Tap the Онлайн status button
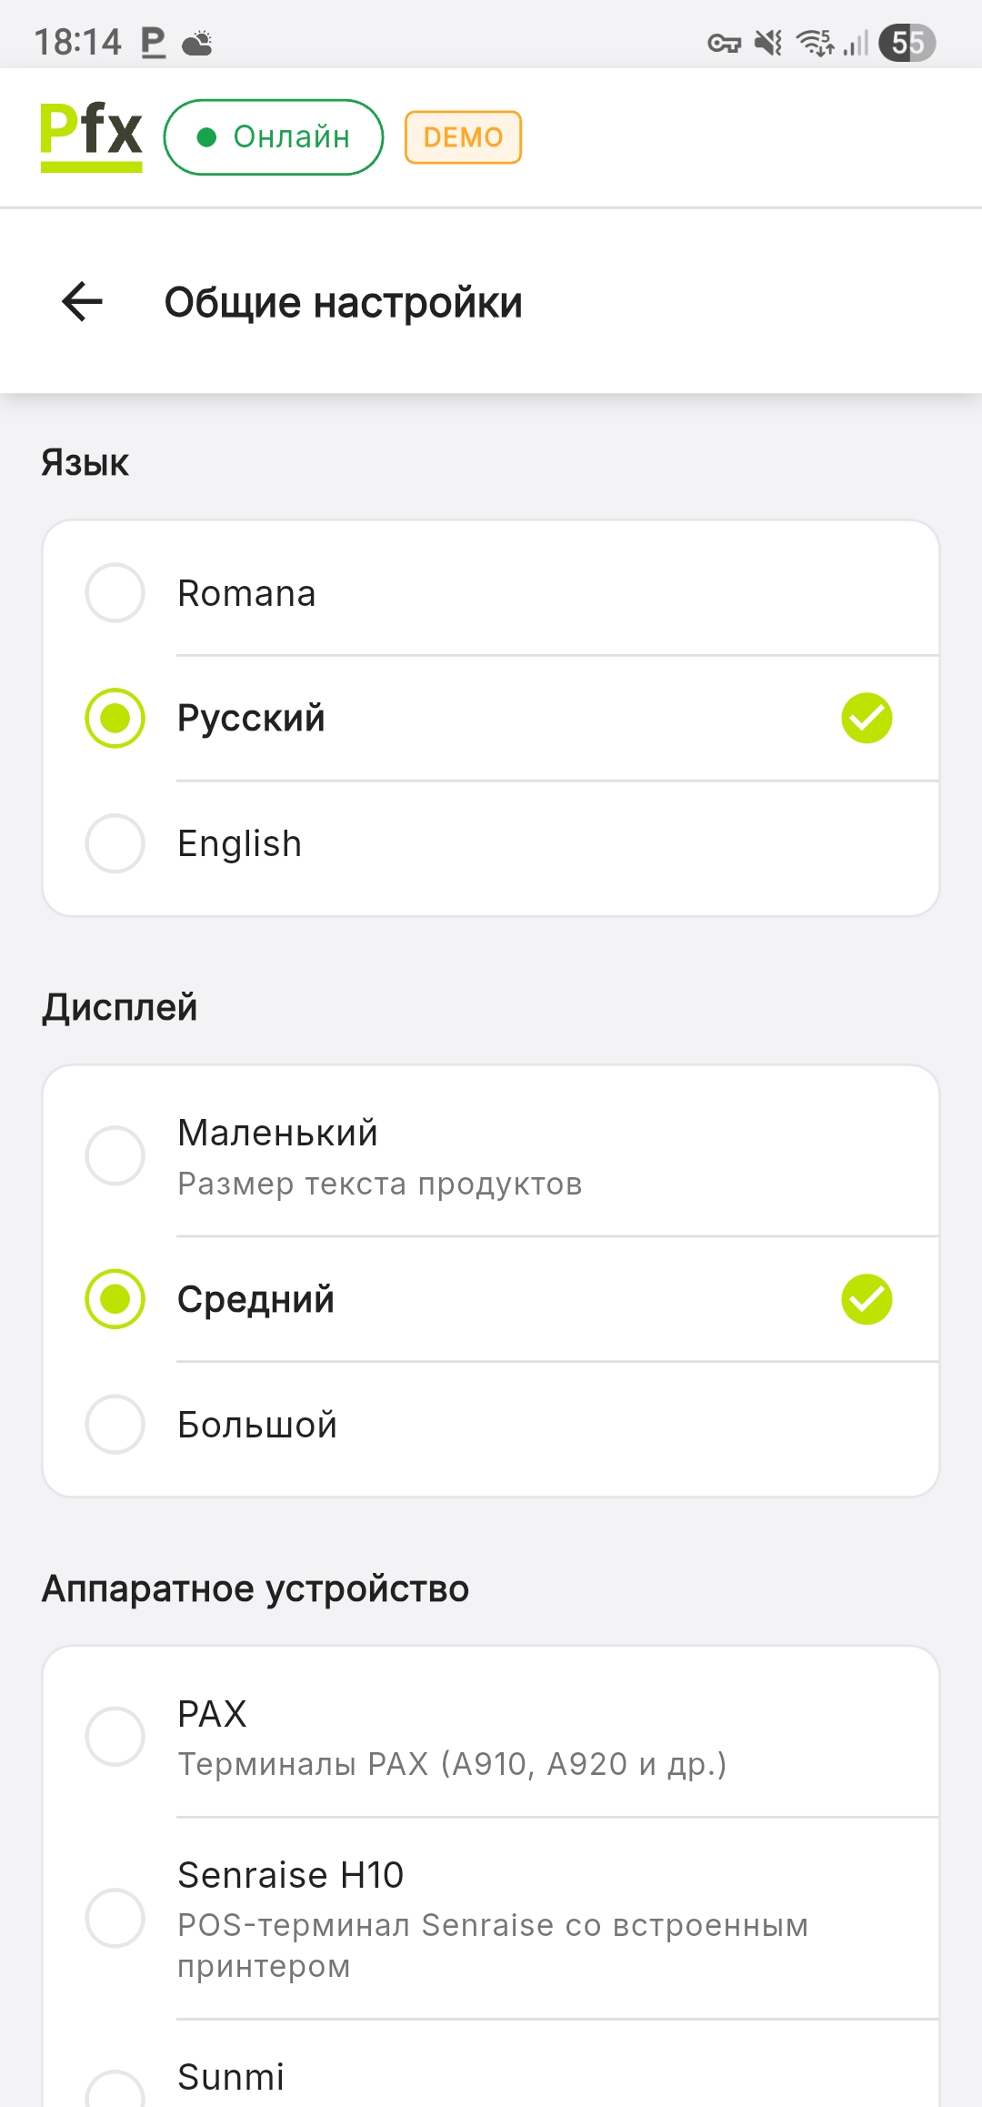The width and height of the screenshot is (982, 2107). 274,137
